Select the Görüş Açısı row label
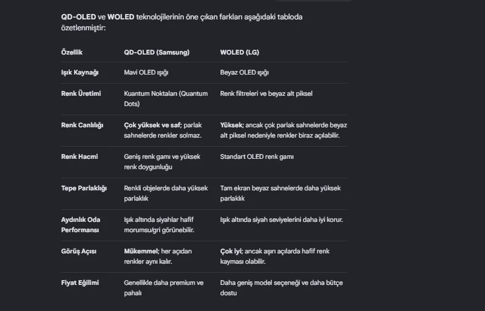The height and width of the screenshot is (311, 485). [78, 251]
